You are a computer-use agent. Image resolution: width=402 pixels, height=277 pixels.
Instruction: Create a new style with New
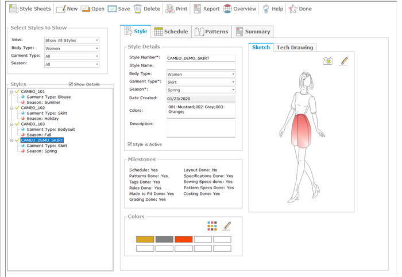coord(67,9)
